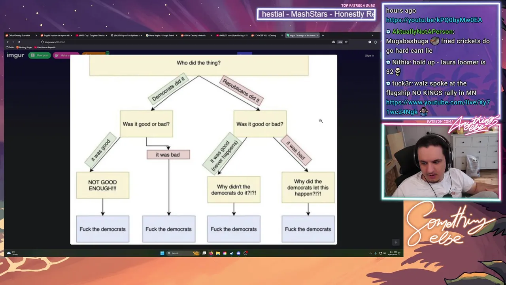Reload the page with the refresh icon
The image size is (506, 285).
point(19,42)
